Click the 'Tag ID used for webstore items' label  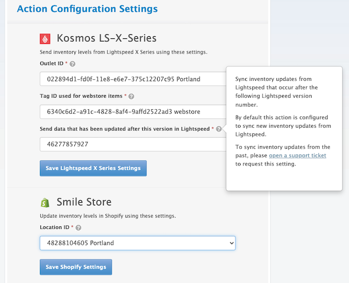[81, 96]
